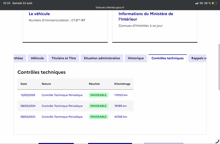Click the 76189 km mileage value
The height and width of the screenshot is (144, 220).
(120, 106)
